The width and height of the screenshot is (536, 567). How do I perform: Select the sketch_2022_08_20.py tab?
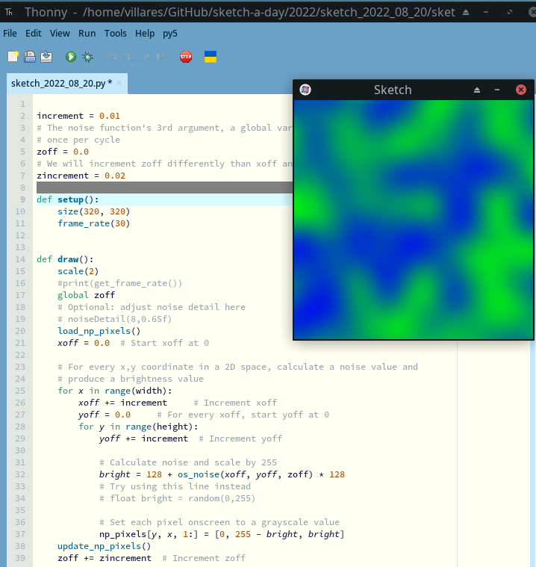(60, 83)
